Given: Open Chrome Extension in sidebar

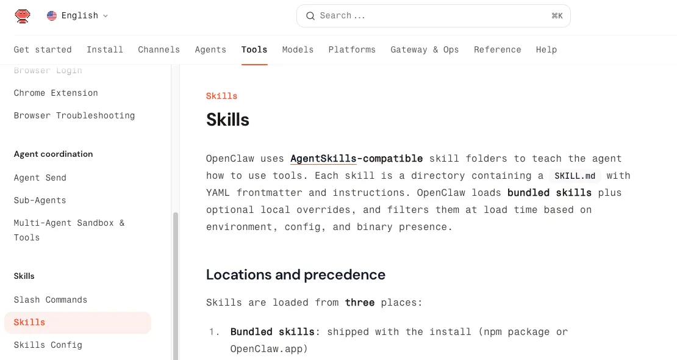Looking at the screenshot, I should tap(56, 93).
